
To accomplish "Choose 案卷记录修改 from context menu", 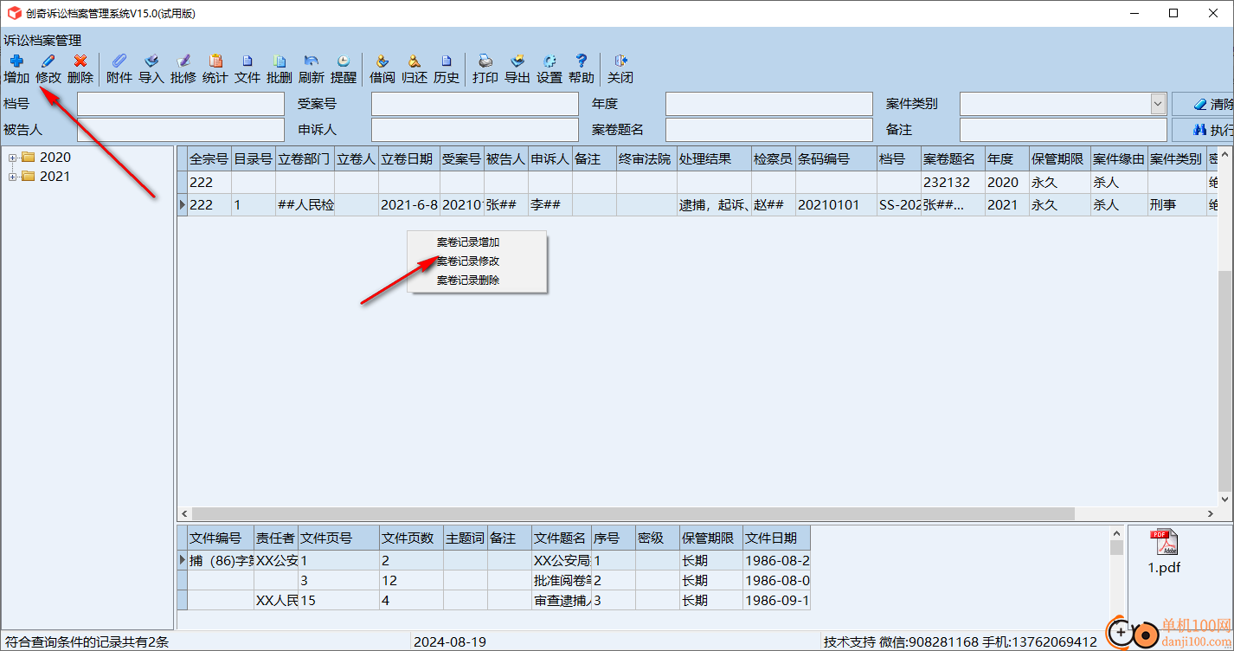I will pos(468,261).
